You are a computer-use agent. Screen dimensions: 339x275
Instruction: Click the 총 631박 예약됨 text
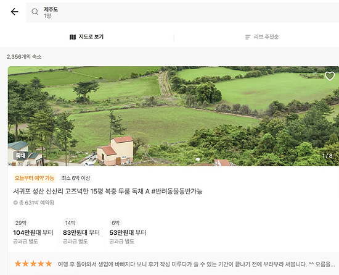point(36,203)
